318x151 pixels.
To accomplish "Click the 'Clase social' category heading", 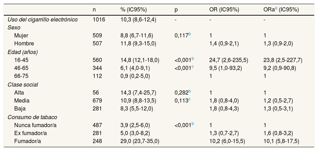I will click(x=23, y=85).
